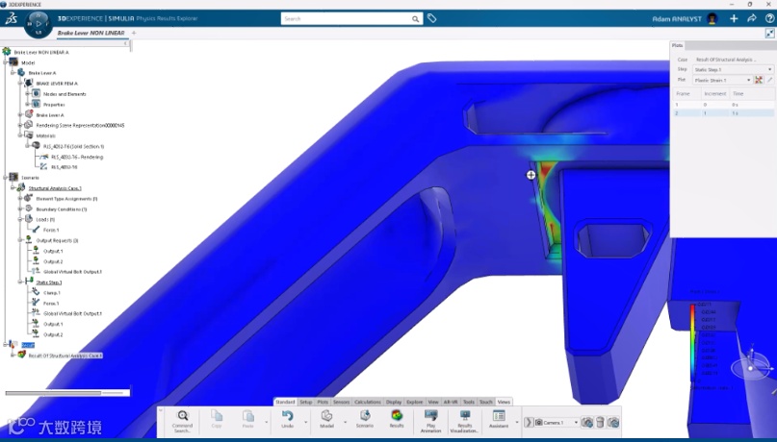Open the Assistant panel icon
The height and width of the screenshot is (442, 777).
pyautogui.click(x=499, y=416)
